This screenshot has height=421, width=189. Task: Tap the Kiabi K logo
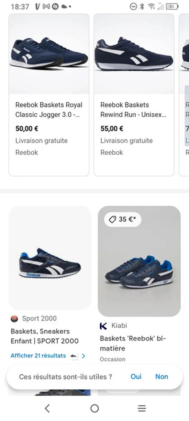(x=103, y=326)
